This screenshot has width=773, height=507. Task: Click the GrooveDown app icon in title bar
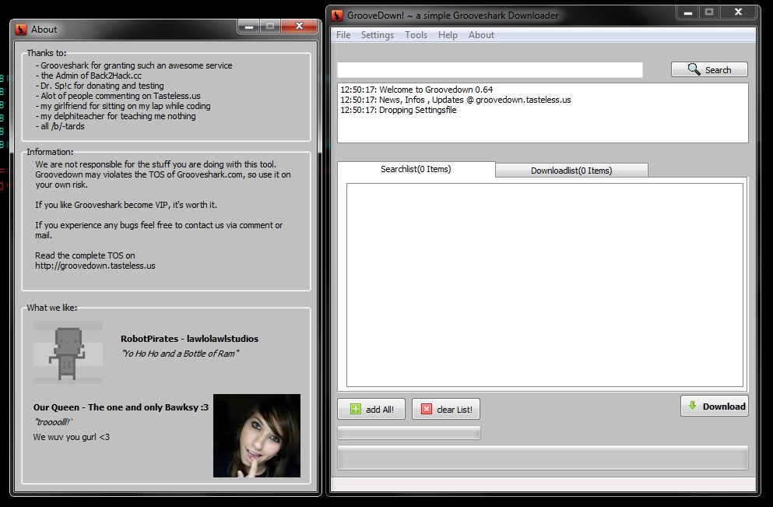(x=337, y=15)
